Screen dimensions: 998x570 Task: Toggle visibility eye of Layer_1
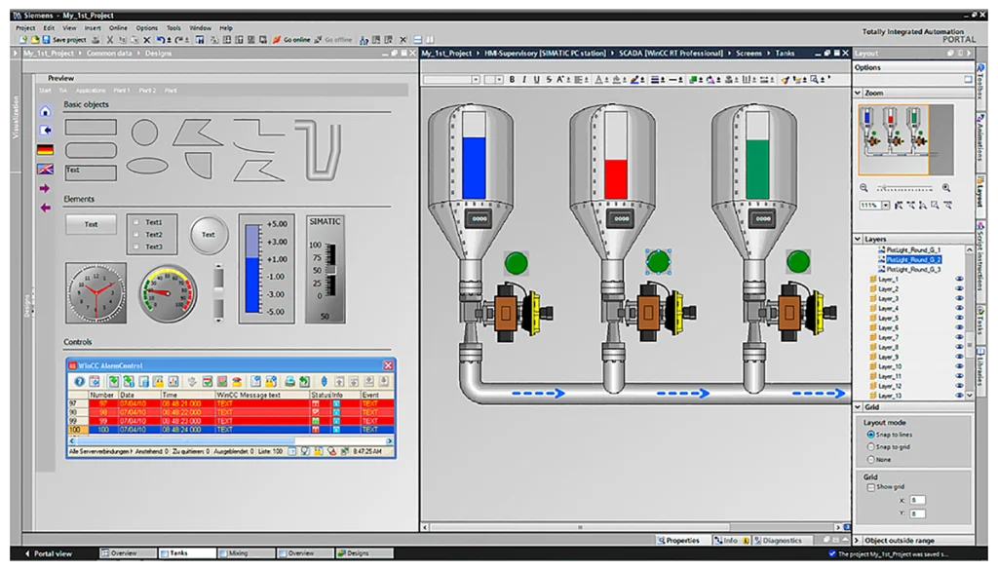coord(959,280)
